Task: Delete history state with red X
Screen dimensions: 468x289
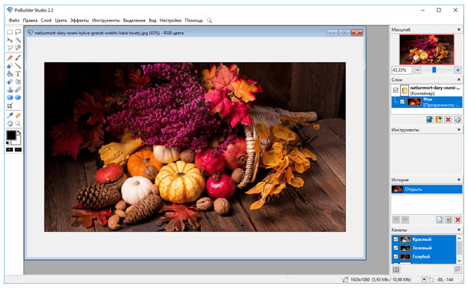Action: 457,220
